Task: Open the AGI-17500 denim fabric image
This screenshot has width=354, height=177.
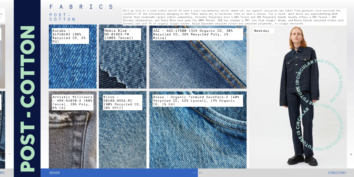Action: click(x=198, y=56)
